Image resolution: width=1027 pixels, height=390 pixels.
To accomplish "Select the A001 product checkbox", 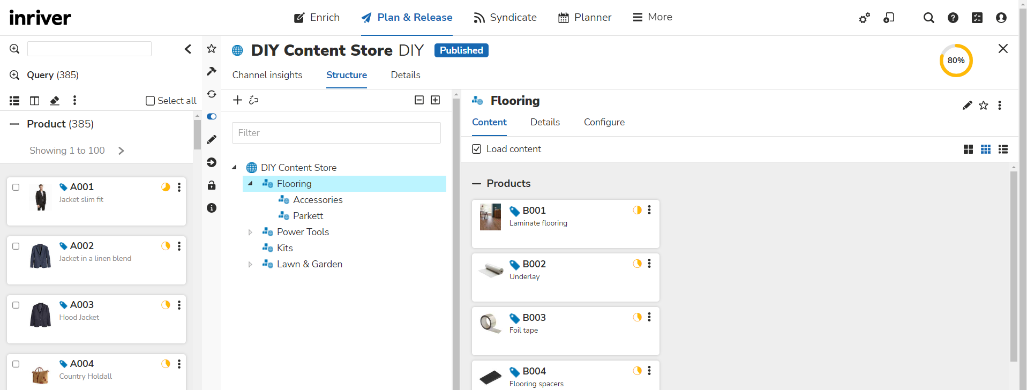I will [16, 187].
